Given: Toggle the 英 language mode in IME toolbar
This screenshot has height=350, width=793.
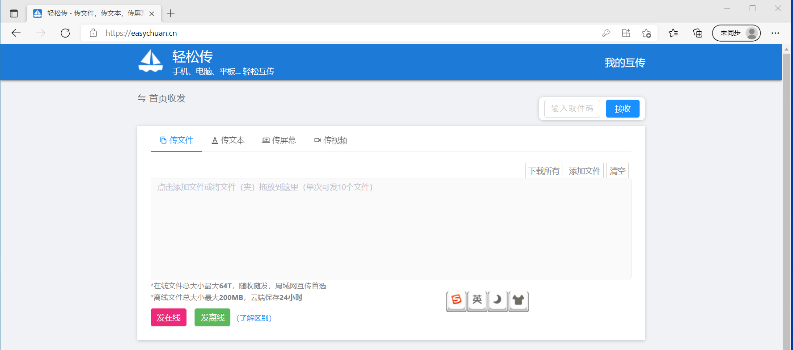Looking at the screenshot, I should [477, 299].
